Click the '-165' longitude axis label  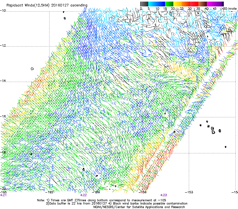tap(3, 192)
